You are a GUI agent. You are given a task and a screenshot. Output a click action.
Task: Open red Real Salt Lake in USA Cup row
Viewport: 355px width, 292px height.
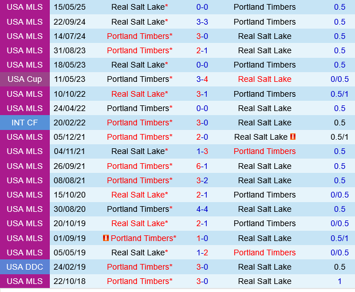265,79
